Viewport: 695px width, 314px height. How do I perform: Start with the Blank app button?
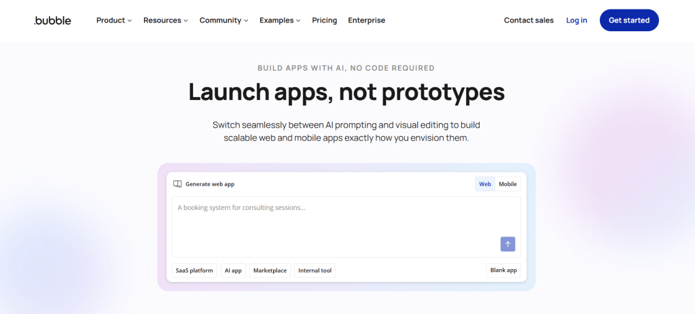(x=503, y=271)
